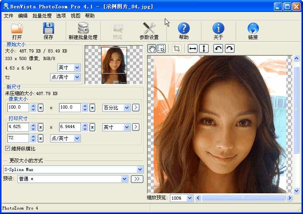Viewport: 303px width, 214px height.
Task: Select the marquee selection tool
Action: pos(161,49)
